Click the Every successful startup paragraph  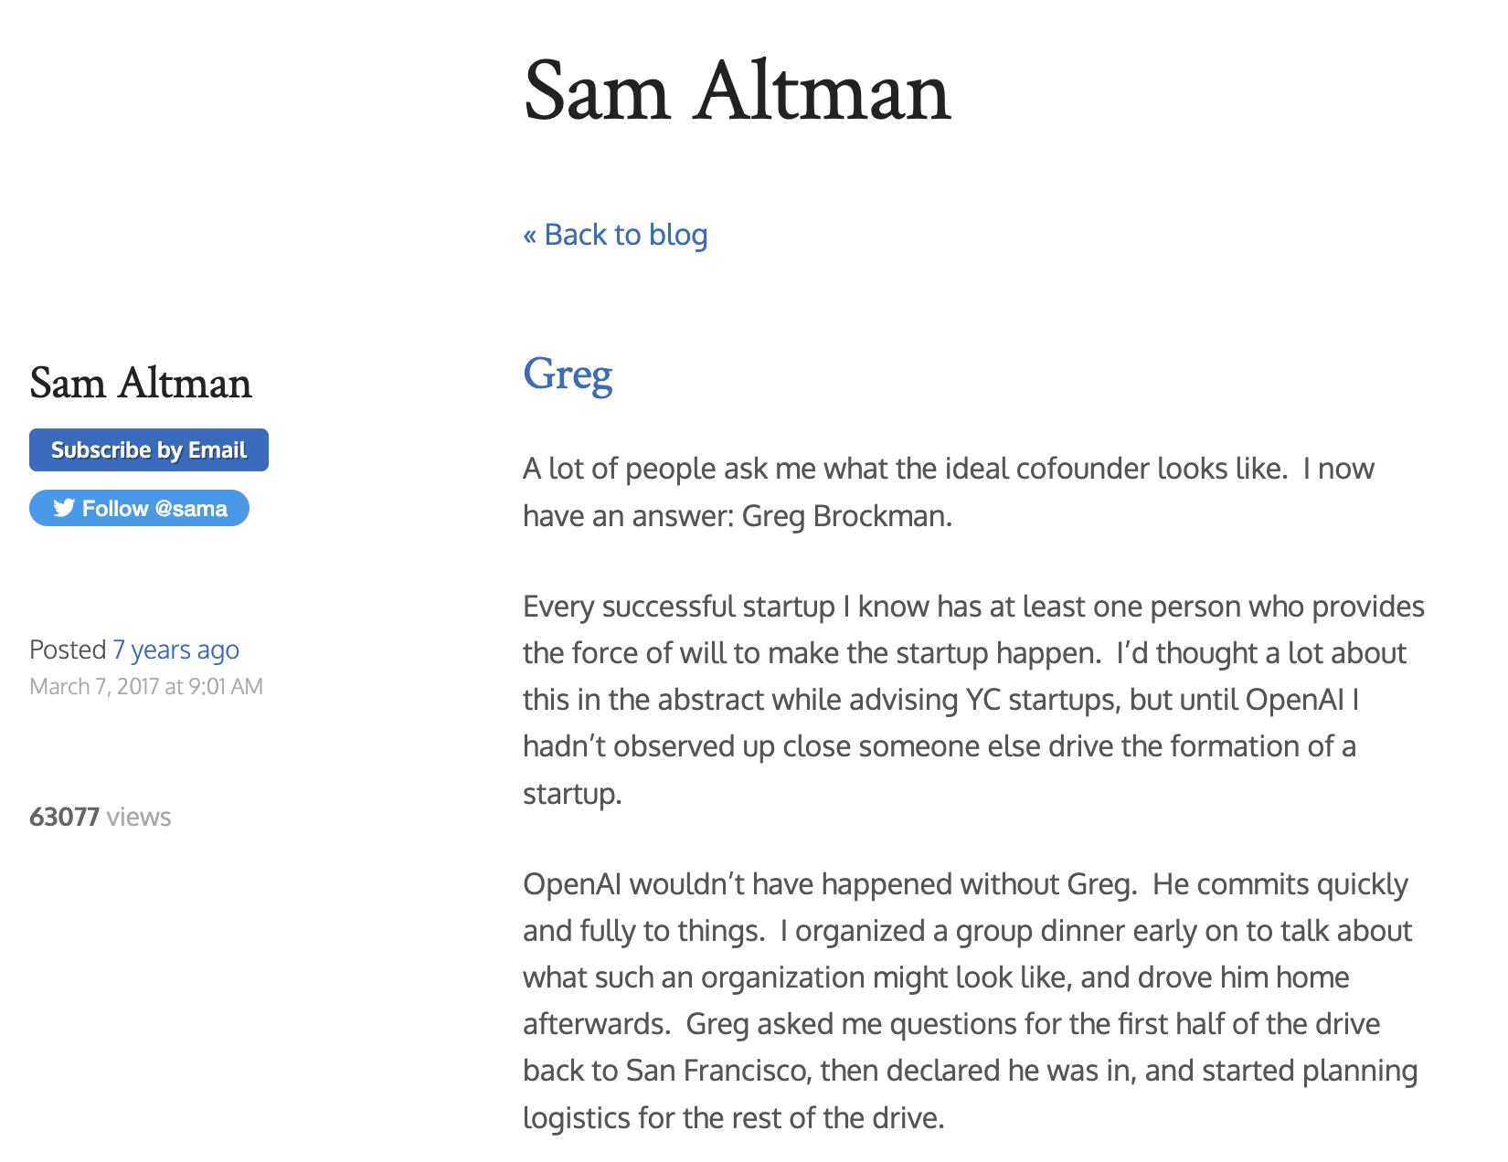(972, 700)
